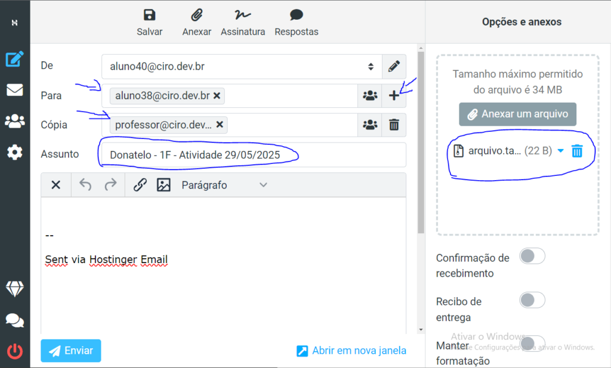Open the contacts icon in left sidebar
This screenshot has width=611, height=368.
pos(14,121)
